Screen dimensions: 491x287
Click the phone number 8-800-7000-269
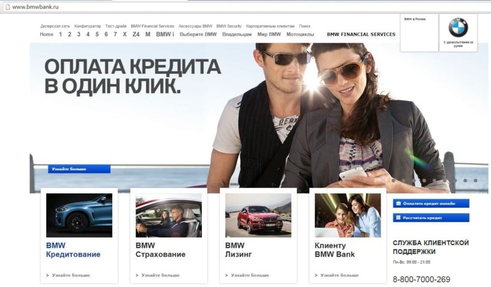coord(422,279)
